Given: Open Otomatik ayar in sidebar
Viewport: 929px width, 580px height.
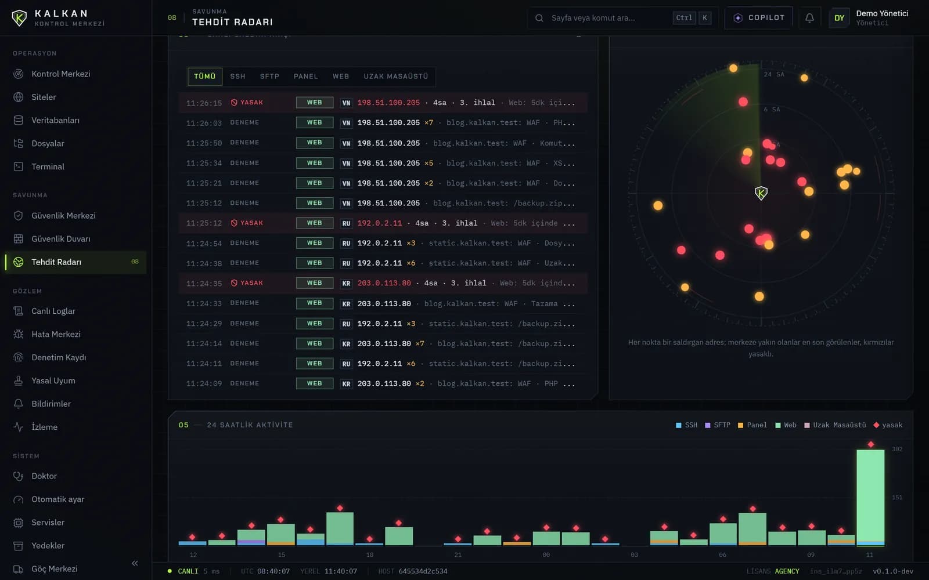Looking at the screenshot, I should click(x=75, y=499).
